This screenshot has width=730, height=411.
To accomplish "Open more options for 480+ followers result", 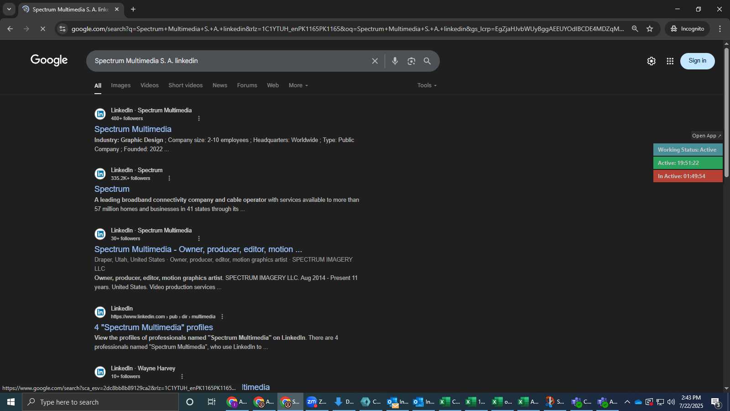I will (x=199, y=118).
